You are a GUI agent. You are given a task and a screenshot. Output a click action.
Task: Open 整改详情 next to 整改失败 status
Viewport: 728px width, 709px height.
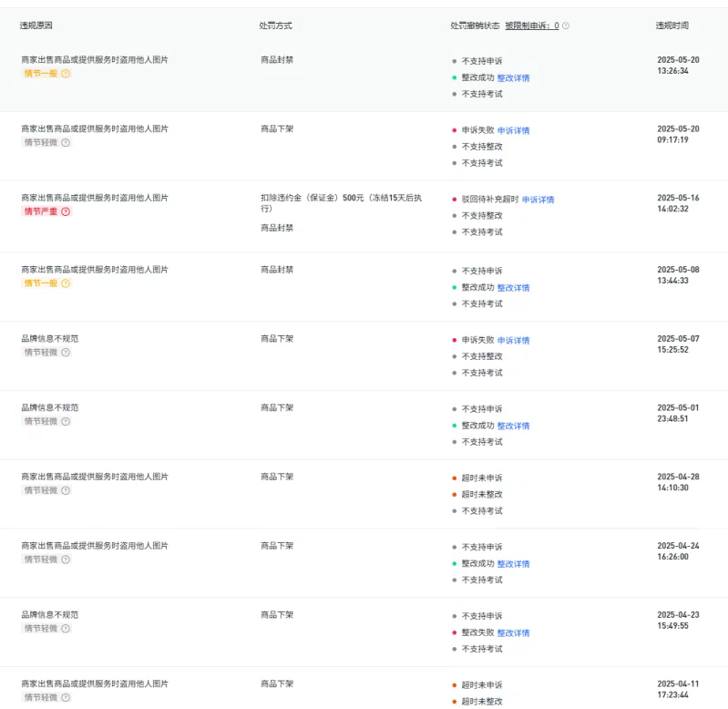coord(513,632)
